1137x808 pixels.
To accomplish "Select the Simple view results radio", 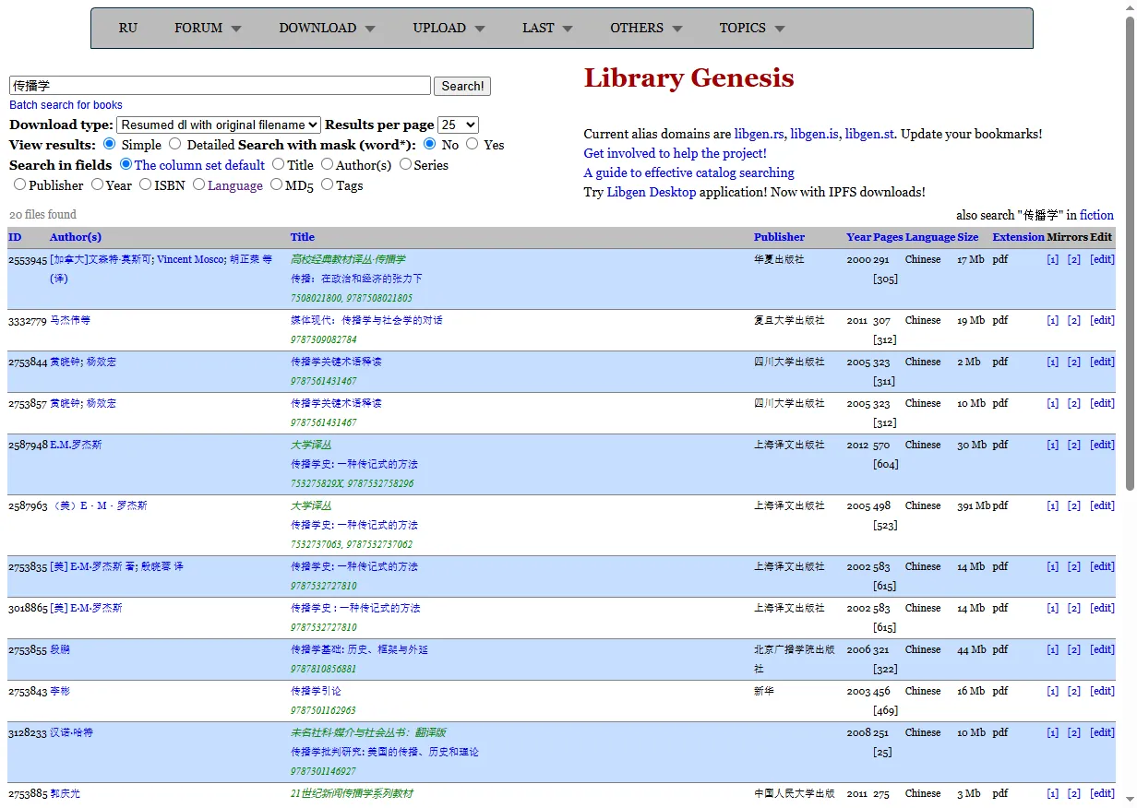I will 109,144.
